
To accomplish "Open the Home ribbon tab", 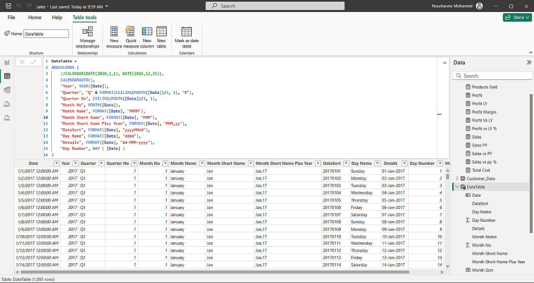I will click(x=35, y=18).
